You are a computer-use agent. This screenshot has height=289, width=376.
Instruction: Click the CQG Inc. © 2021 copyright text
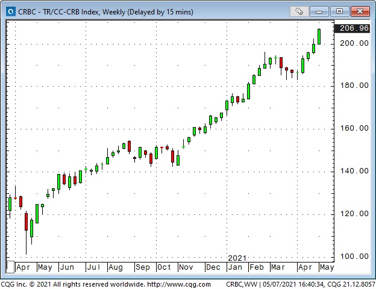(x=26, y=284)
